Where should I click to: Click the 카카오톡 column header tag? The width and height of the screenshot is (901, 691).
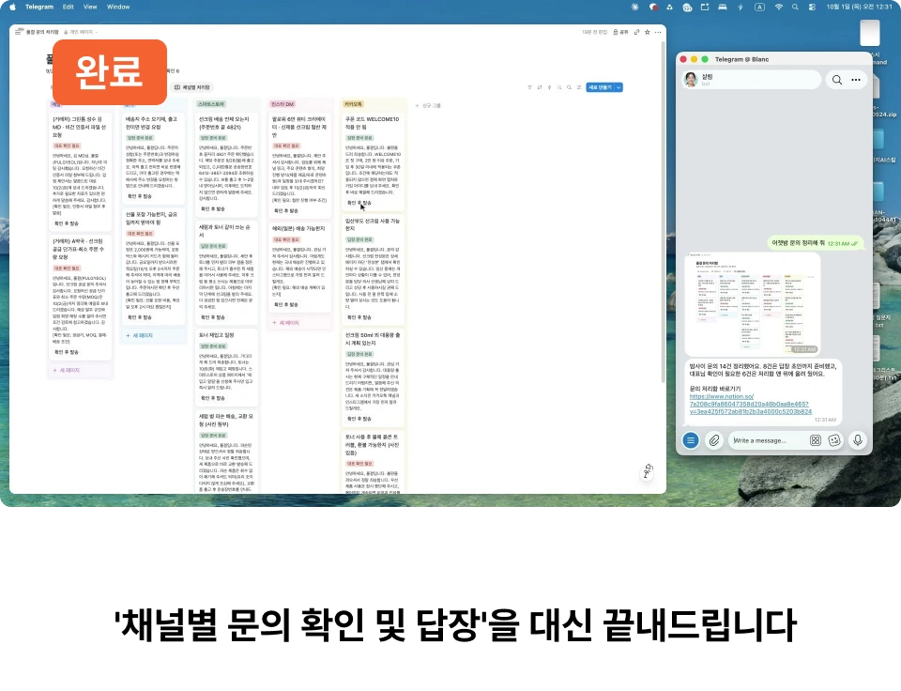(x=353, y=104)
